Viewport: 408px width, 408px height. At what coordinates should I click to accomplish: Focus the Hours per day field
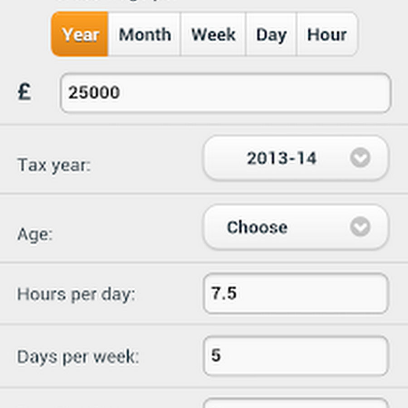pyautogui.click(x=296, y=293)
